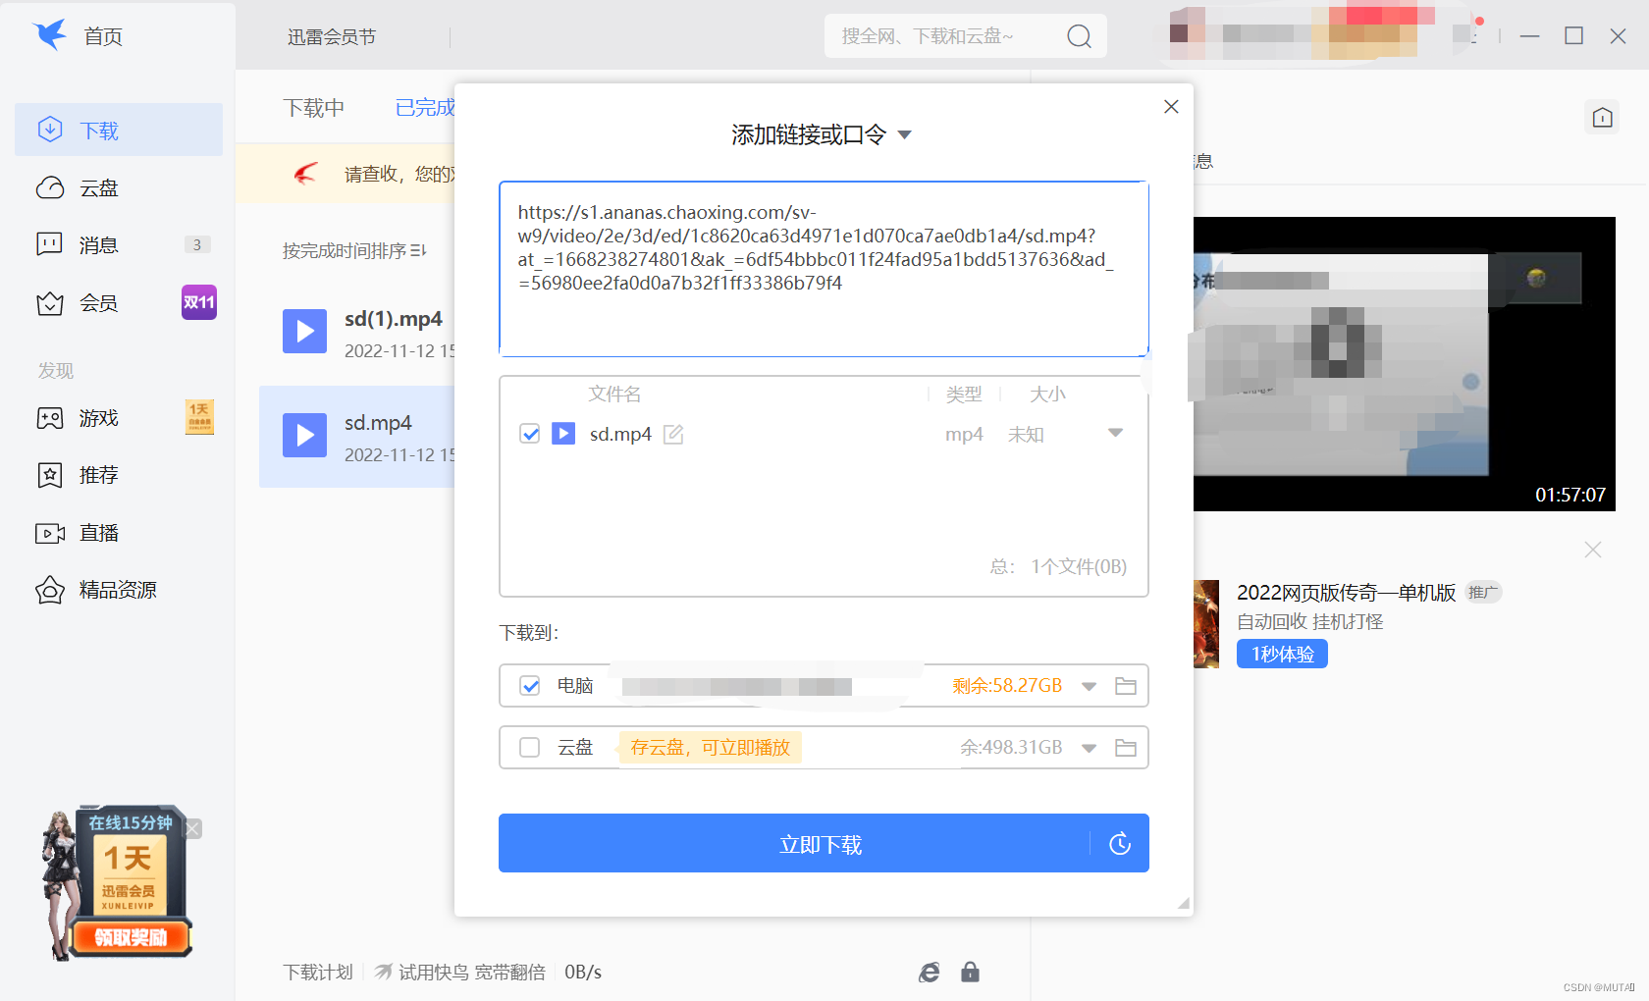Click the 首页 home label
Image resolution: width=1649 pixels, height=1001 pixels.
(x=103, y=36)
